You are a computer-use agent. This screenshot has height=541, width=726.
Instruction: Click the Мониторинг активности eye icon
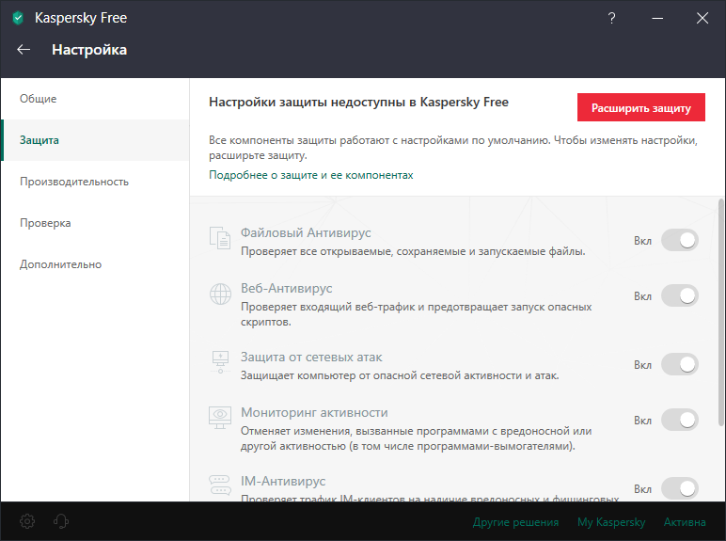[x=219, y=419]
